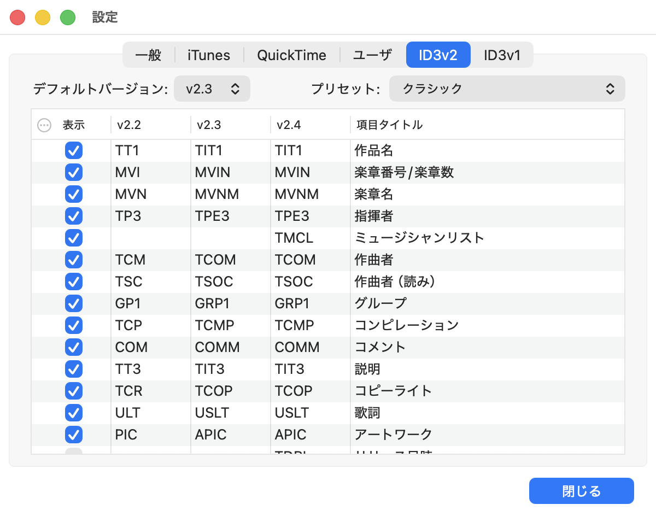This screenshot has height=516, width=656.
Task: Open the QuickTime tab
Action: pos(291,55)
